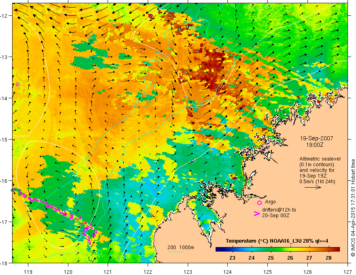Click the '125' longitude axis label

tap(268, 272)
